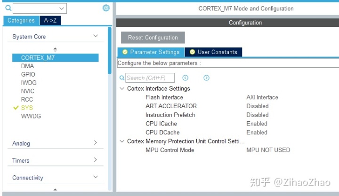
Task: Change CPU ICache Enabled value
Action: click(x=257, y=124)
